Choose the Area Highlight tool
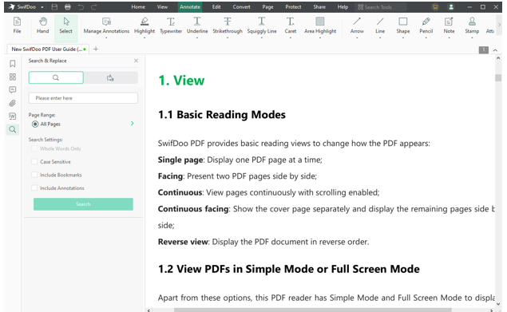Viewport: 507px width, 312px height. (320, 26)
